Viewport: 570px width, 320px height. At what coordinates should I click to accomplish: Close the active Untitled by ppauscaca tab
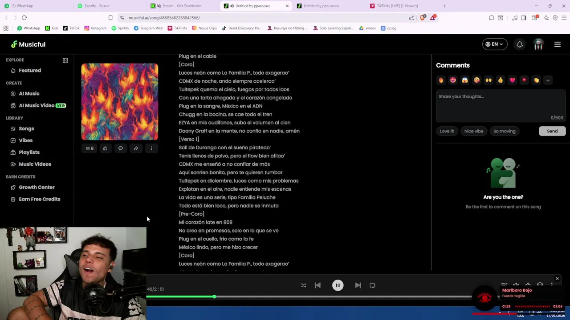[287, 6]
